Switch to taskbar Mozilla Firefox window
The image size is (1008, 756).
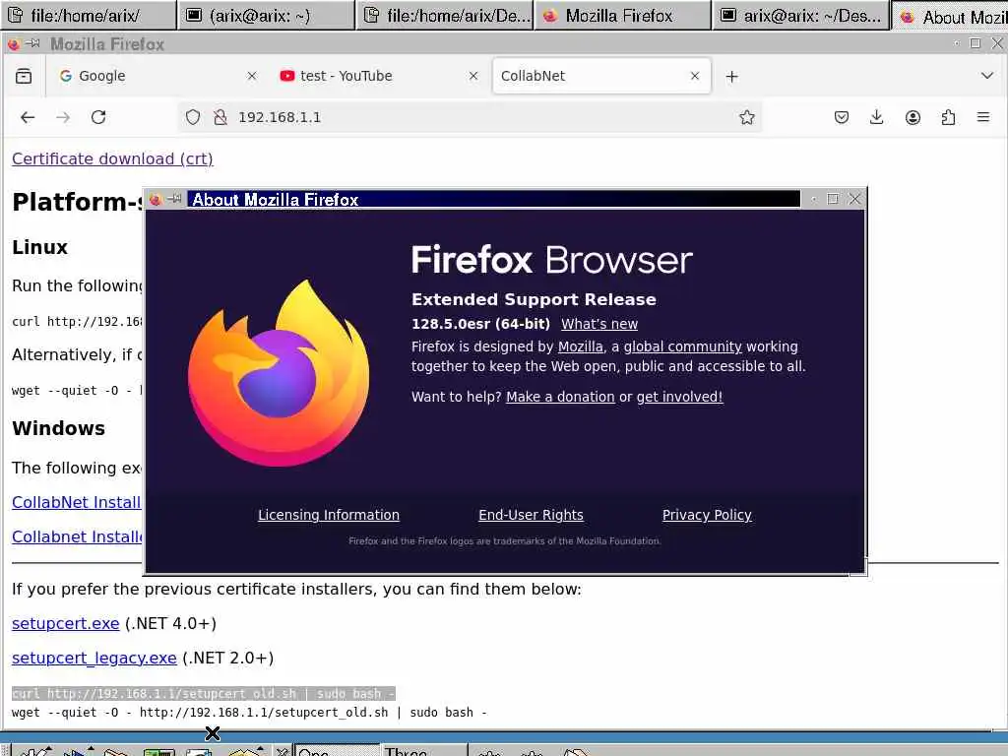point(623,16)
